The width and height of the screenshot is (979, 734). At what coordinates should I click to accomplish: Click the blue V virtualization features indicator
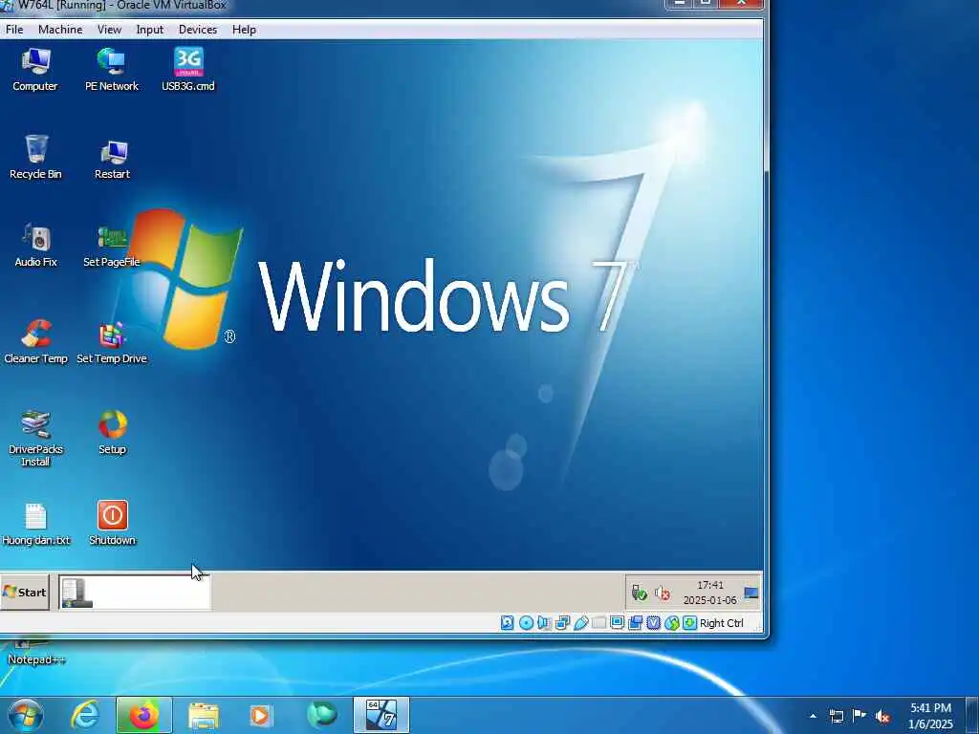tap(653, 623)
